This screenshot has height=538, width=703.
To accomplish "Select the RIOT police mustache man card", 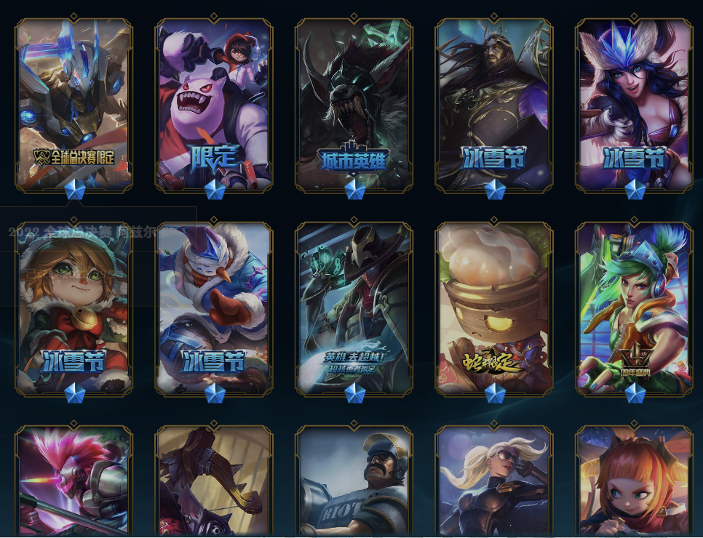I will click(x=354, y=481).
